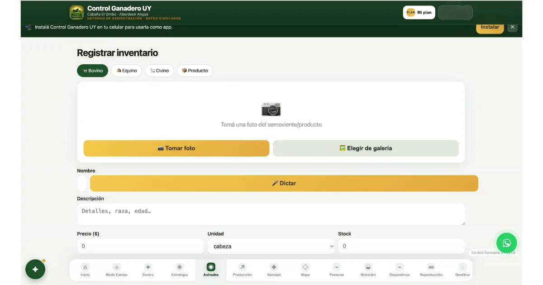Screen dimensions: 543x285
Task: Focus the Precio ($) field
Action: tap(140, 247)
